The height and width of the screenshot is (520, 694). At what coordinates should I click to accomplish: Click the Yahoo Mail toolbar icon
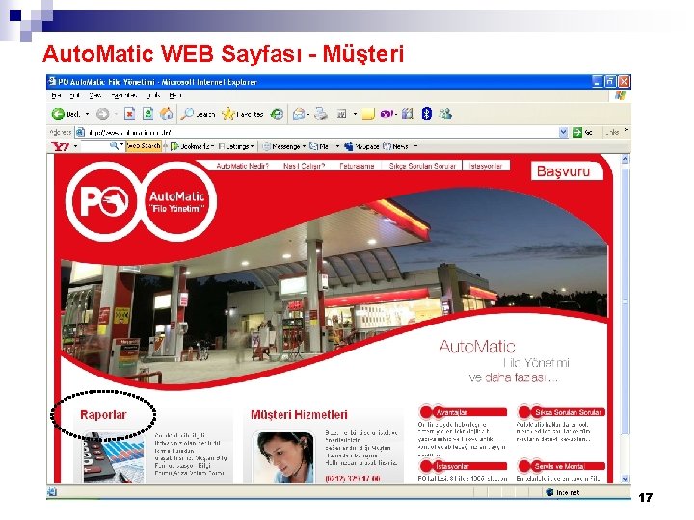pos(314,146)
